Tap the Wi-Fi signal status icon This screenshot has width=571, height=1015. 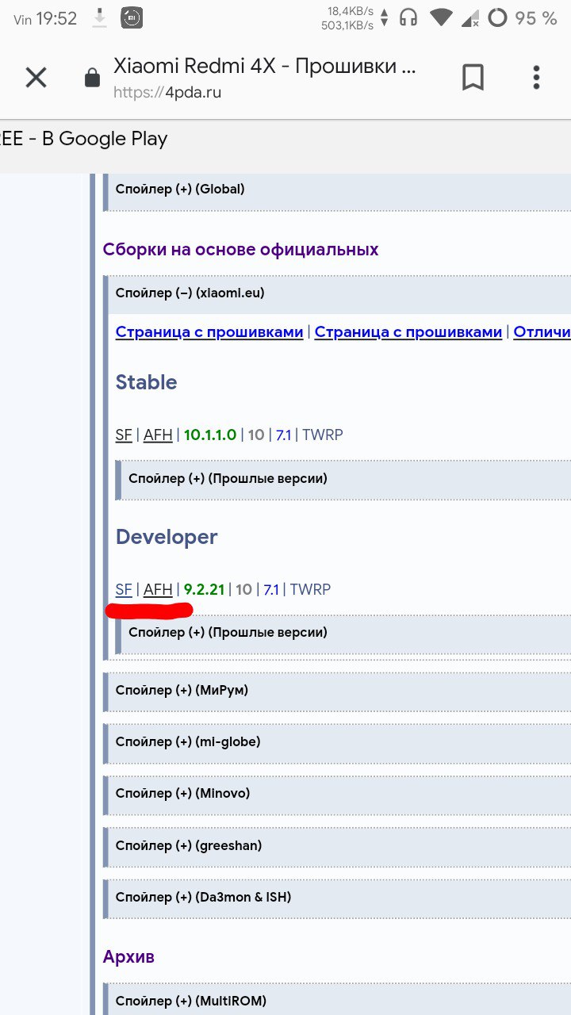click(442, 17)
